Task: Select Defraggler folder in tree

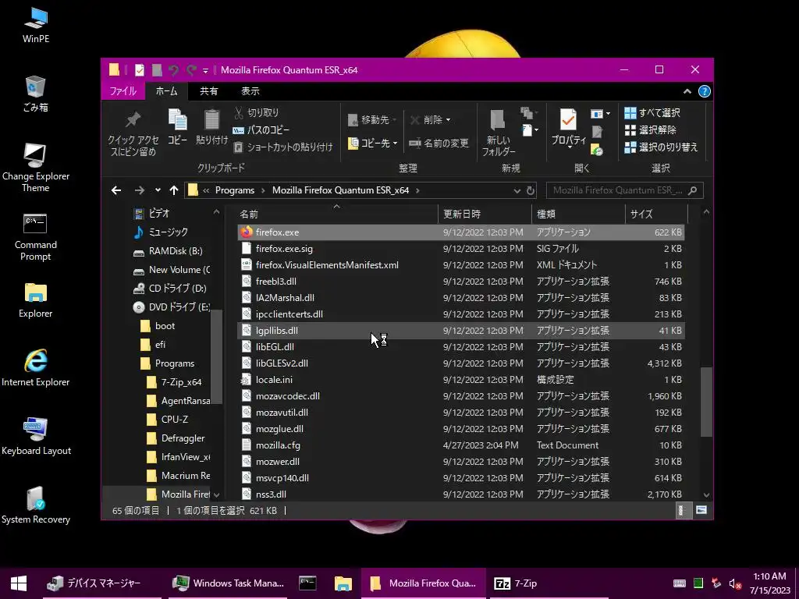Action: (x=176, y=438)
